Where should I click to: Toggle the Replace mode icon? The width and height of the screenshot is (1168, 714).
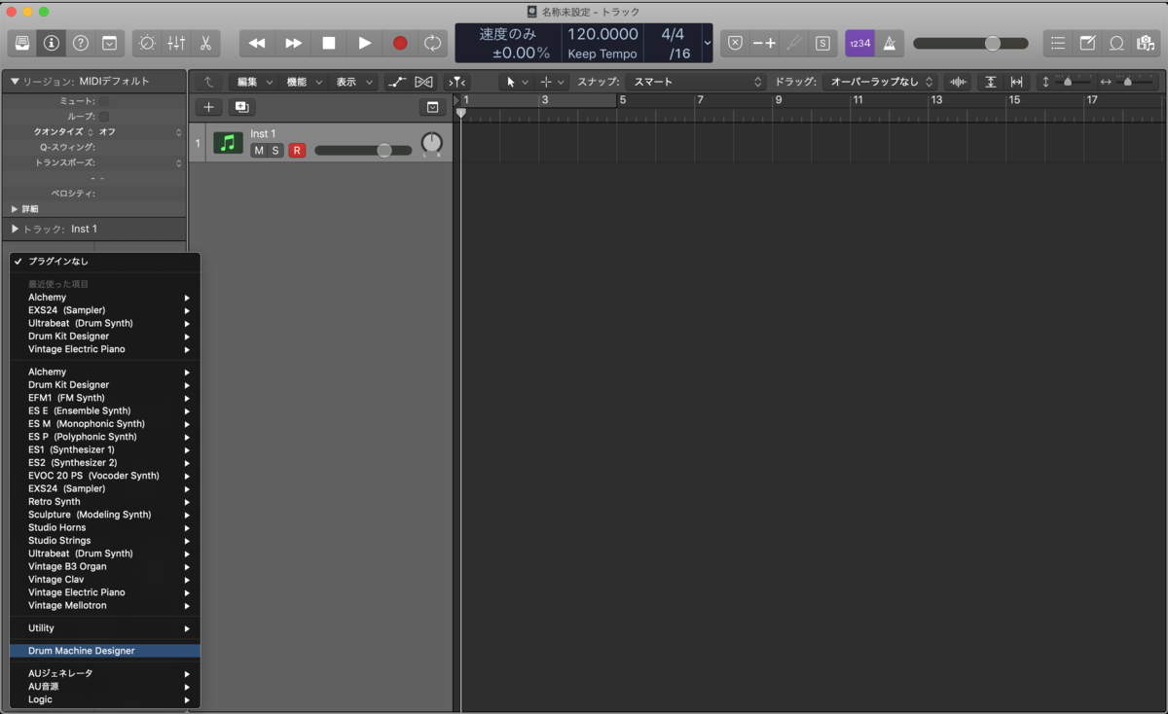tap(735, 43)
